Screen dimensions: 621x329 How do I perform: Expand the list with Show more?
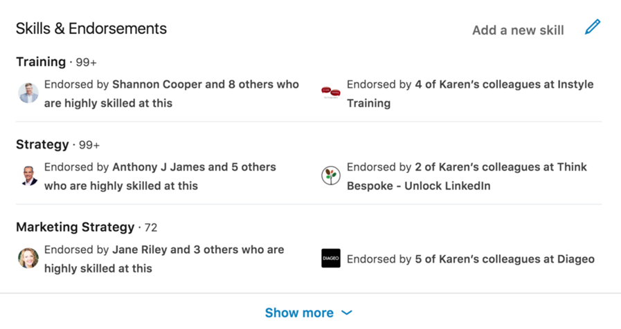(x=299, y=312)
